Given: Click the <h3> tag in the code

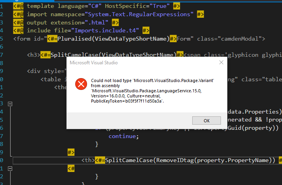Looking at the screenshot, I should (x=33, y=55).
